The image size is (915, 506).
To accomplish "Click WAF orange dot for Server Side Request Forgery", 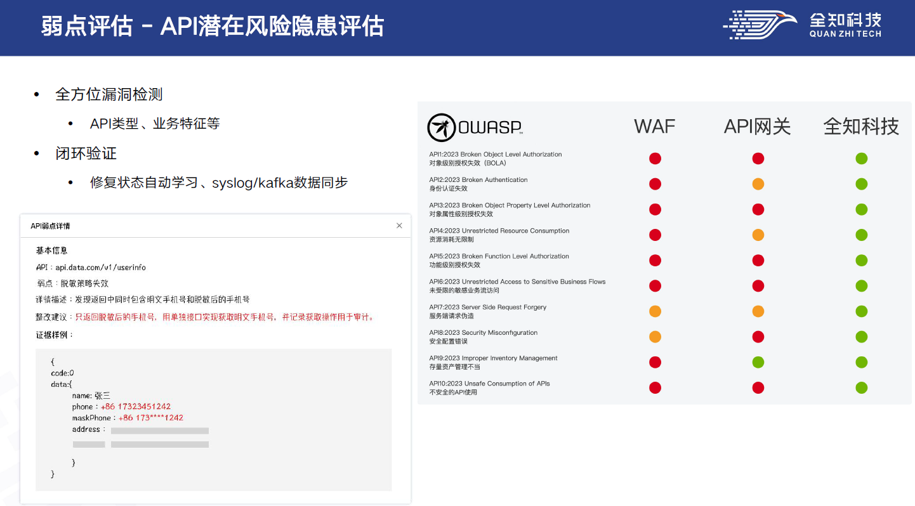I will coord(655,311).
